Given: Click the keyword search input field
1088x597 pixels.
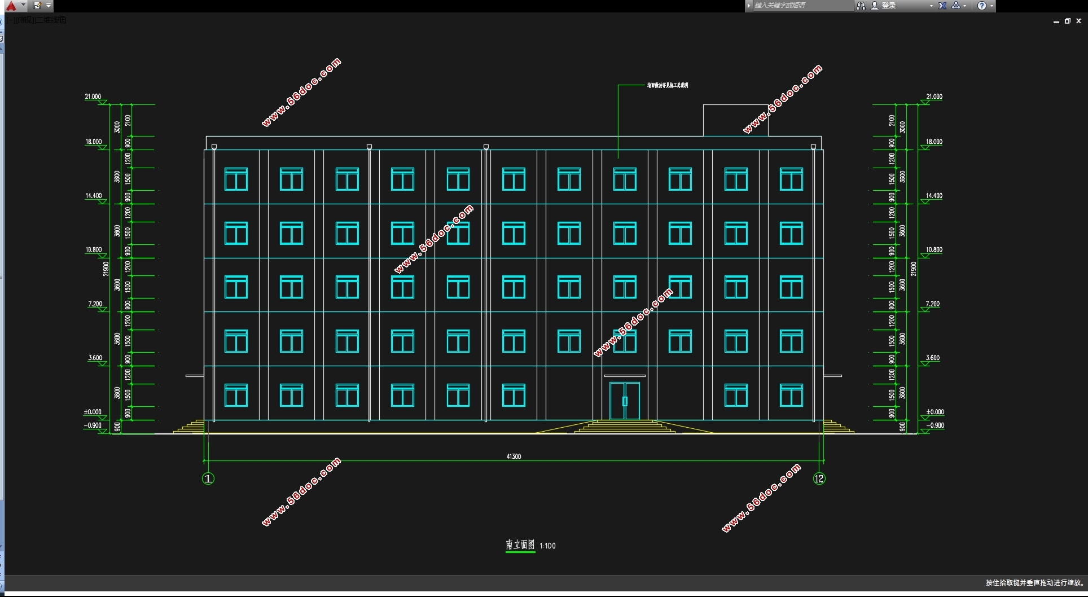Looking at the screenshot, I should click(x=801, y=6).
